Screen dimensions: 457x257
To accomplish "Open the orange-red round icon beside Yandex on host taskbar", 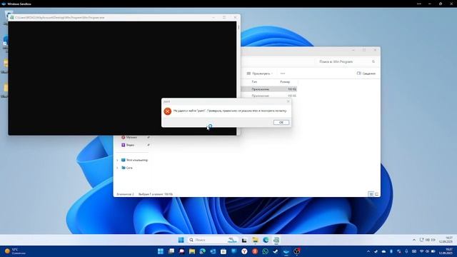I will coord(255,251).
